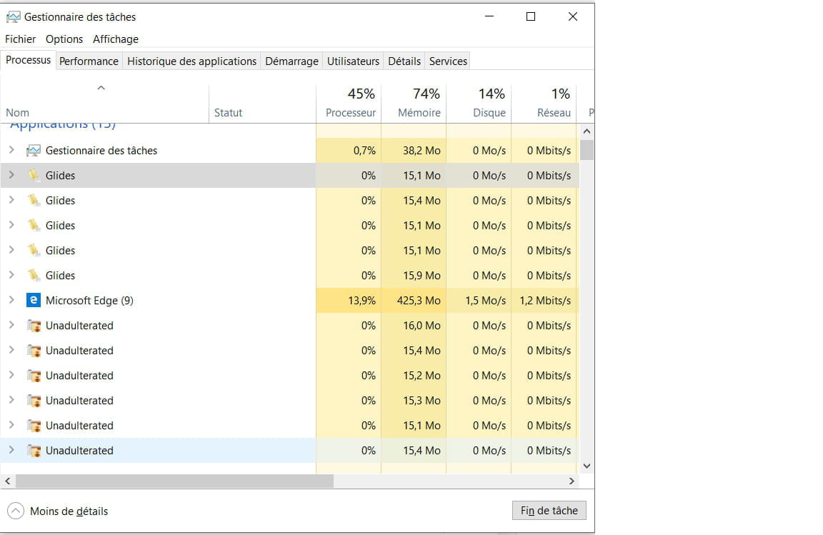Open the Démarrage tab
The height and width of the screenshot is (535, 823).
pos(291,61)
